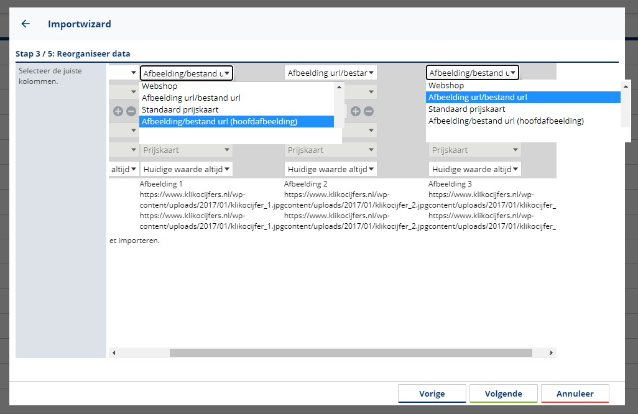Click the horizontal scrollbar's left arrow

(x=113, y=352)
